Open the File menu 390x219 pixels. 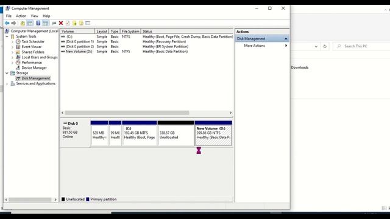[x=9, y=16]
